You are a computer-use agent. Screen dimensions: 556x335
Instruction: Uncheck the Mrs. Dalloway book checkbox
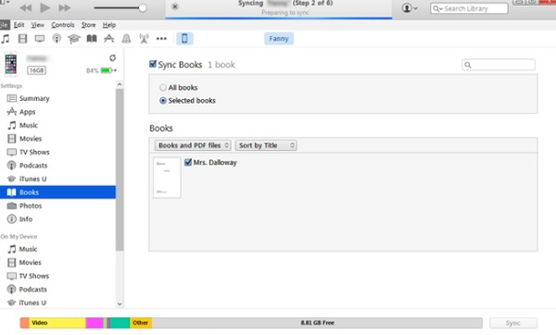pyautogui.click(x=188, y=162)
